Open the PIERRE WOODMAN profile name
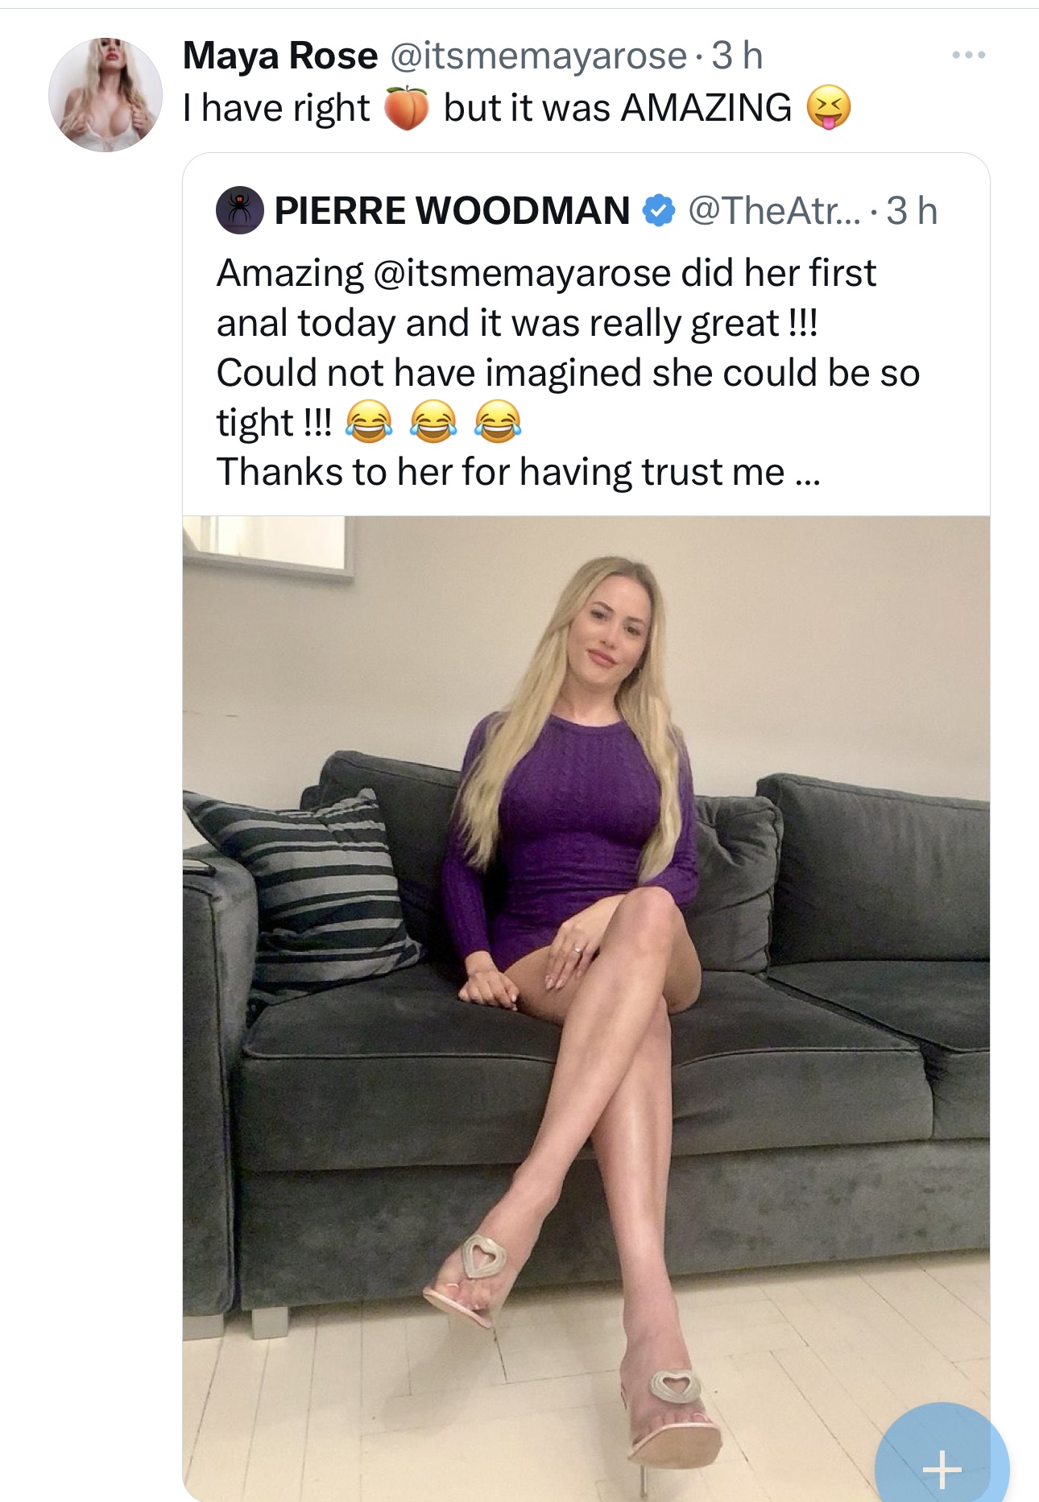 [x=452, y=211]
